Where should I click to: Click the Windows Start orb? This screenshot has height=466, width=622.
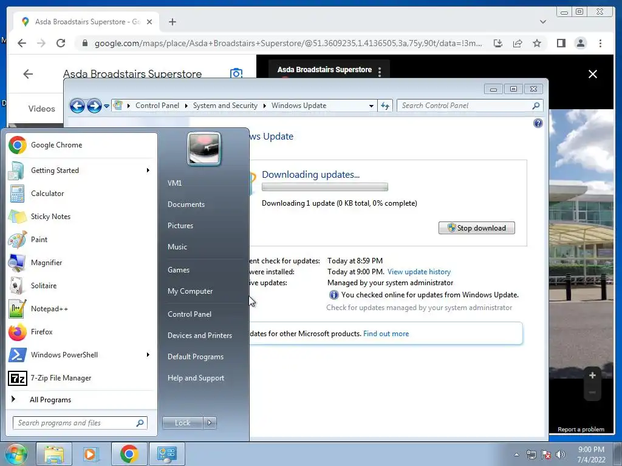click(x=16, y=454)
